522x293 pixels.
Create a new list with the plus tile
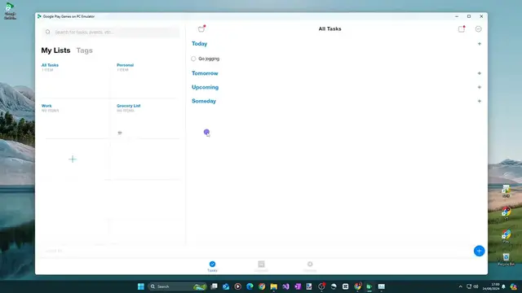(x=73, y=160)
